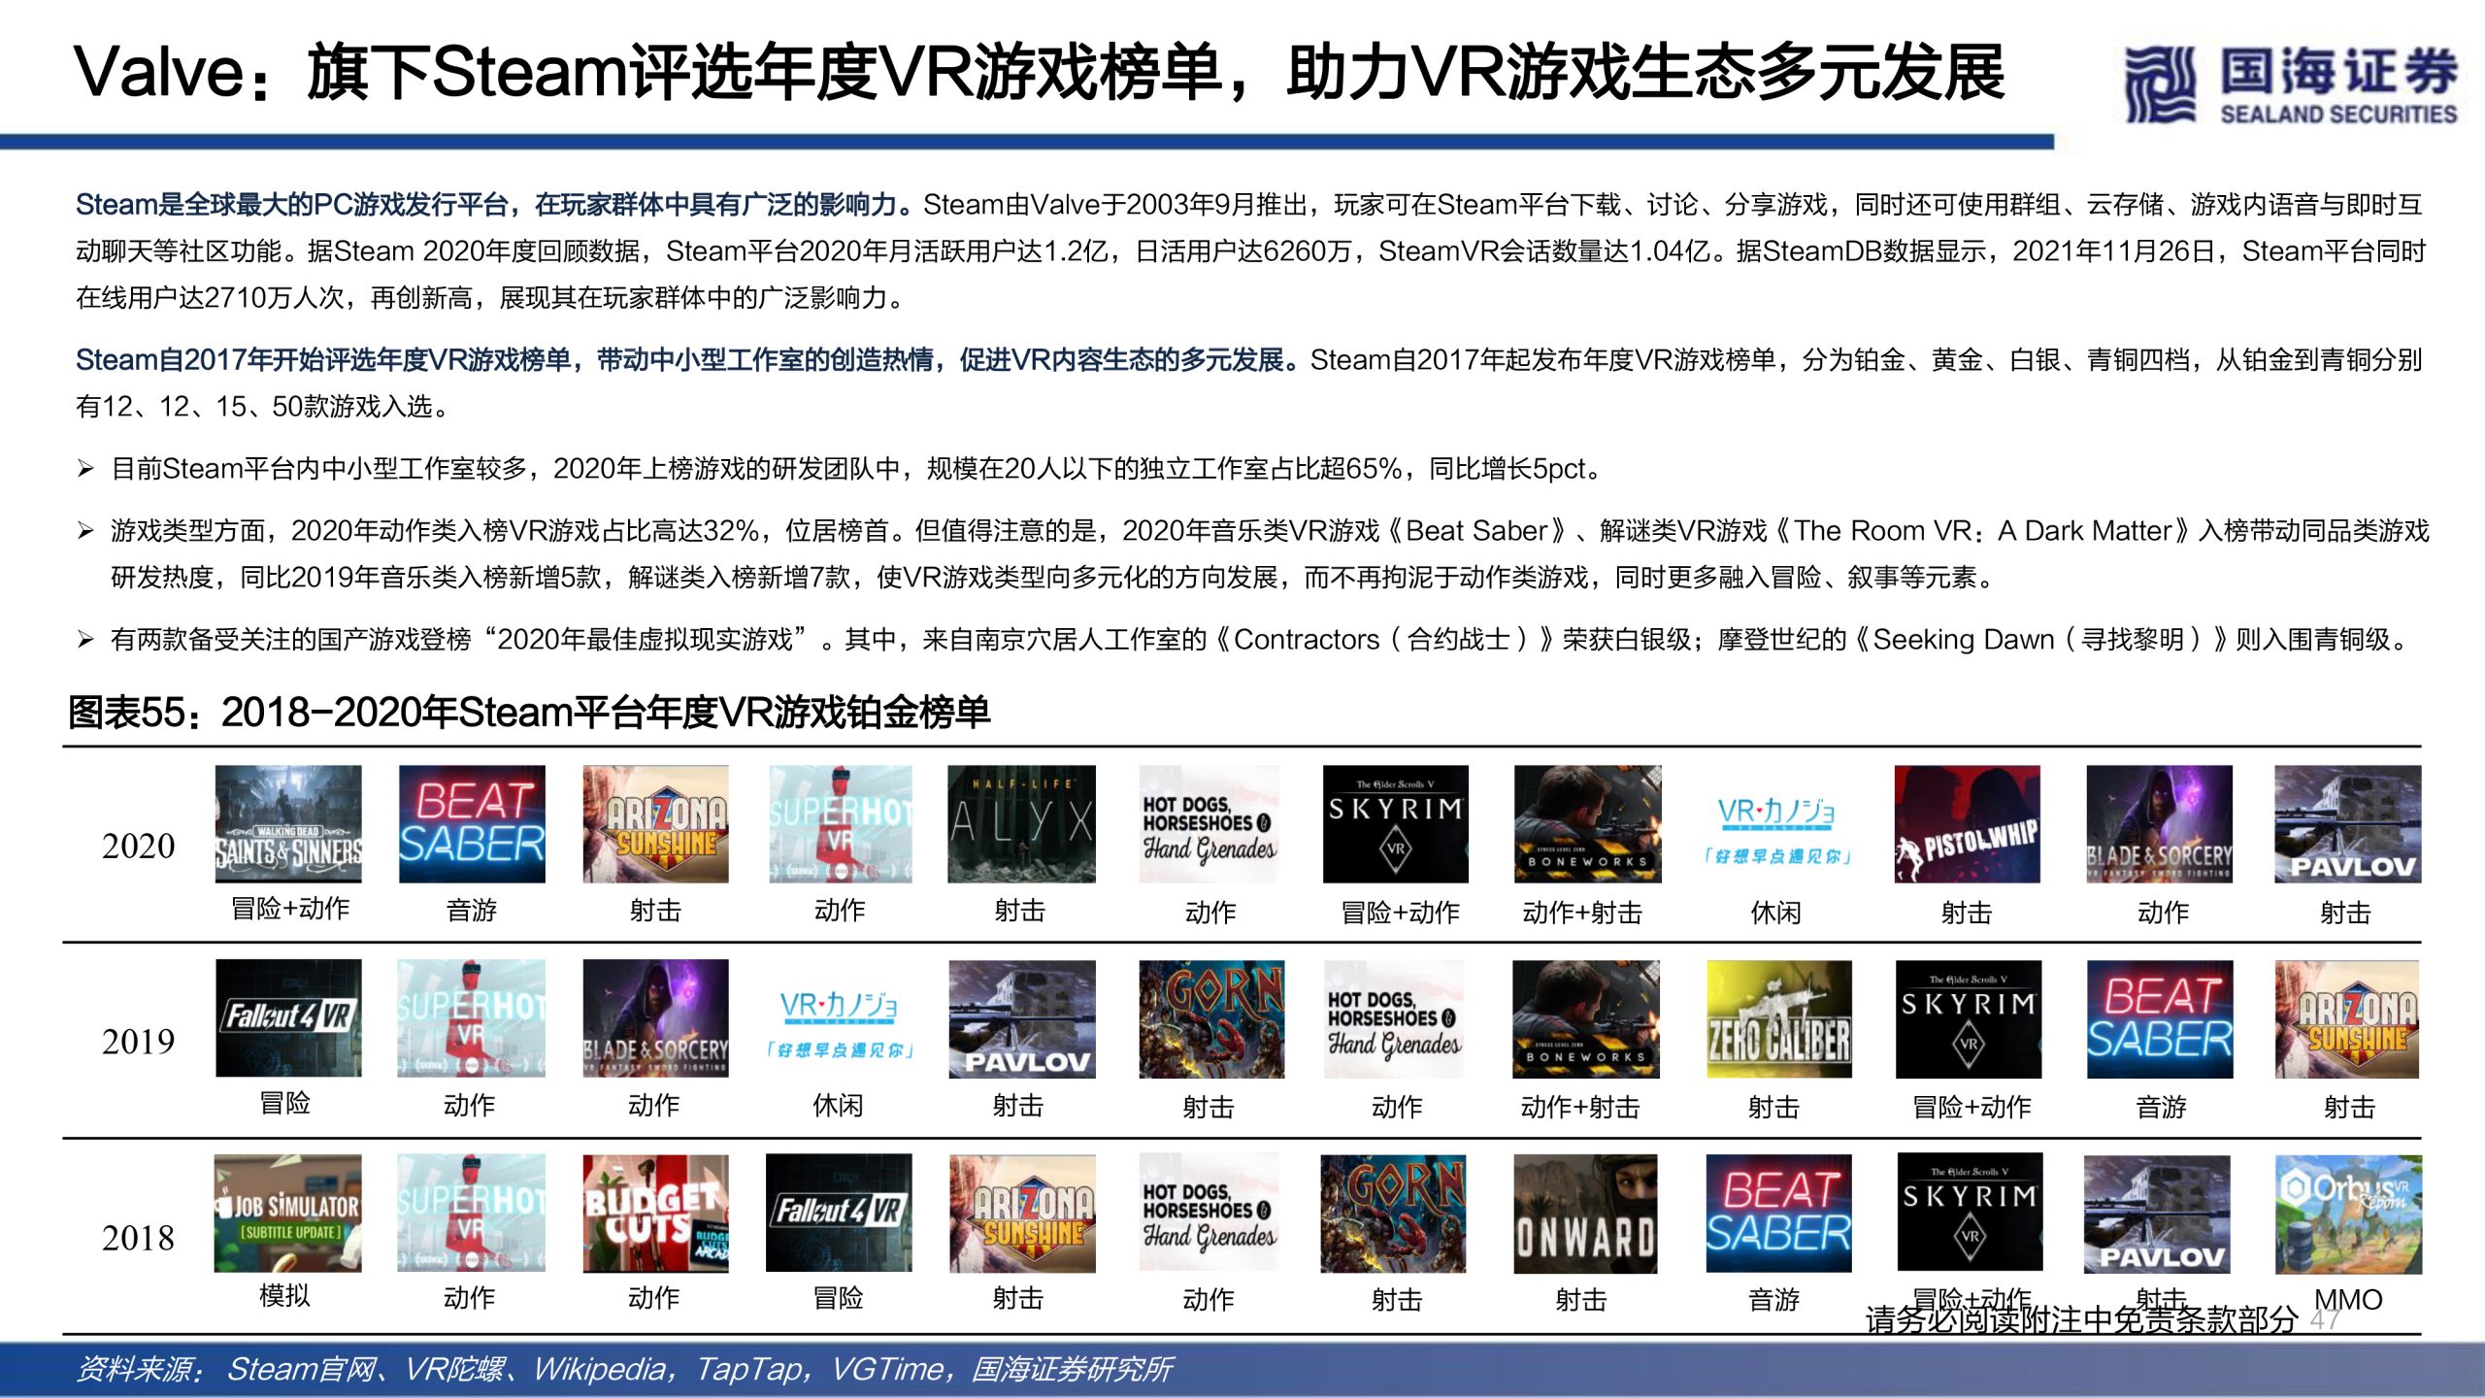The height and width of the screenshot is (1398, 2485).
Task: Click the disclaimer text "请务必阅读附注中免责条款部分"
Action: pos(2082,1319)
